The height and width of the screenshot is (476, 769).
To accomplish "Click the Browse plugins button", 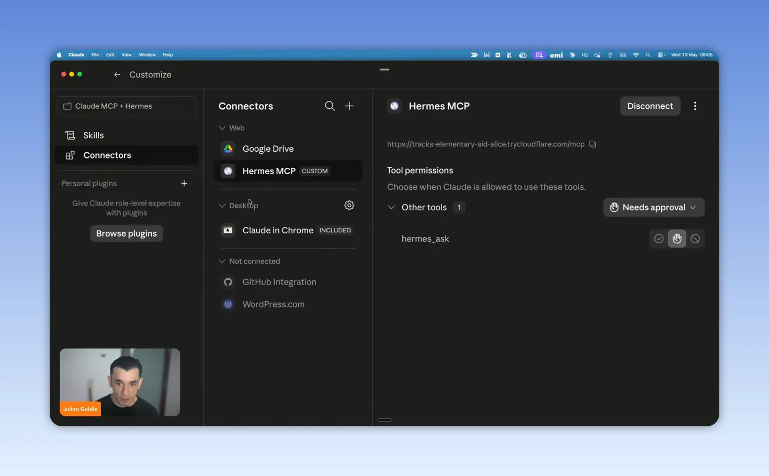I will tap(126, 233).
